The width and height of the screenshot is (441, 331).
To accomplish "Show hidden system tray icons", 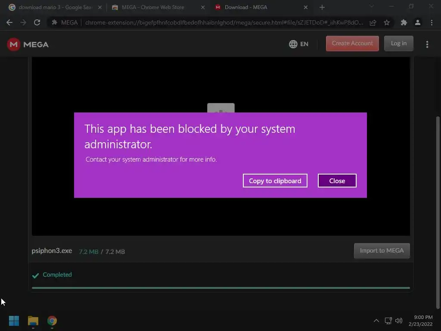I will pyautogui.click(x=376, y=321).
